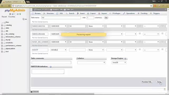Click the Home icon under phpMyAdmin logo

[10, 14]
